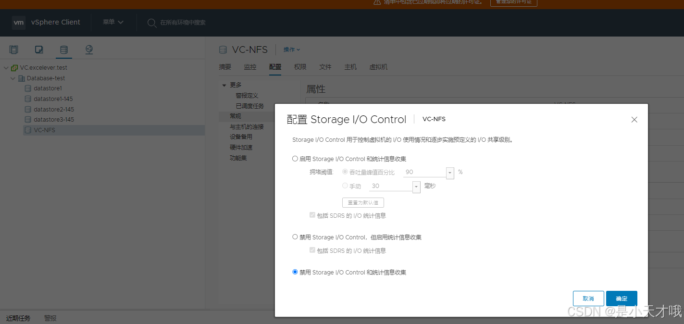684x324 pixels.
Task: Open Storage inventory icon
Action: coord(64,50)
